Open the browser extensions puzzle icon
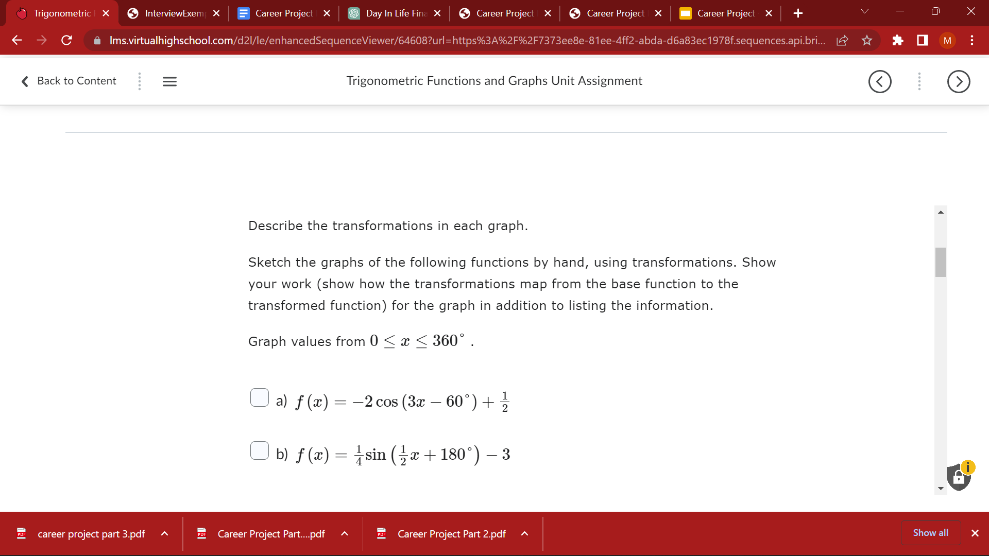This screenshot has width=989, height=556. point(898,41)
